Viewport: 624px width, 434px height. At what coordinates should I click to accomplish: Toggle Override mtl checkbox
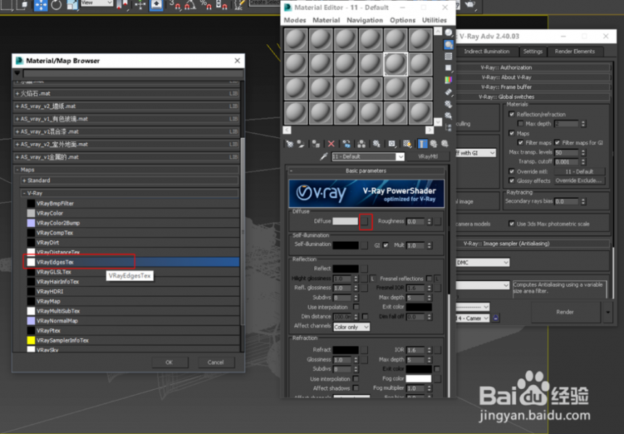pyautogui.click(x=512, y=171)
